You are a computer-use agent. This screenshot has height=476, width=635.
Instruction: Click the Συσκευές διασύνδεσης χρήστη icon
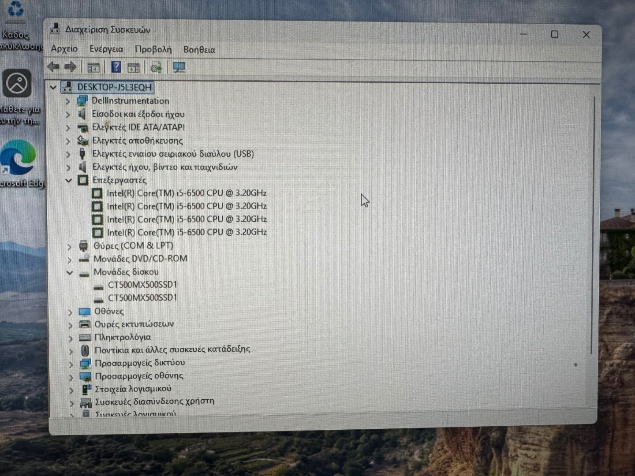click(x=86, y=402)
